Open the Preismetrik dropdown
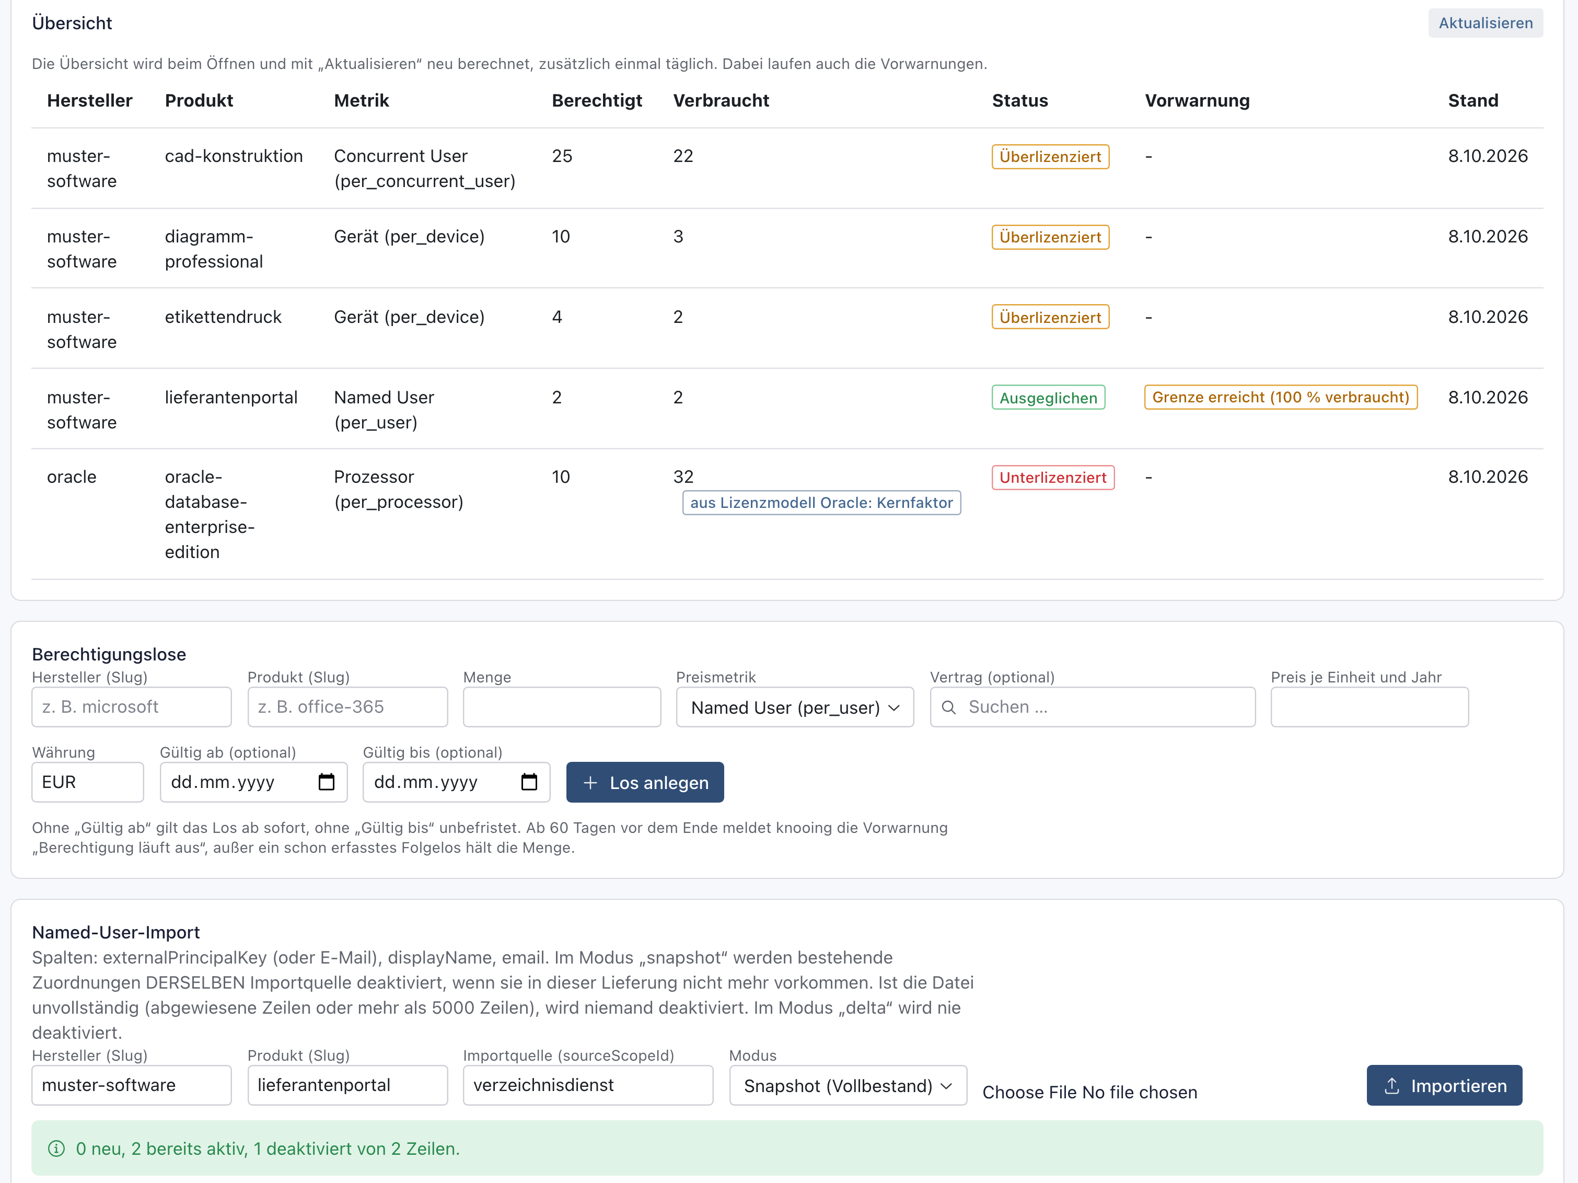The image size is (1578, 1183). click(x=795, y=707)
